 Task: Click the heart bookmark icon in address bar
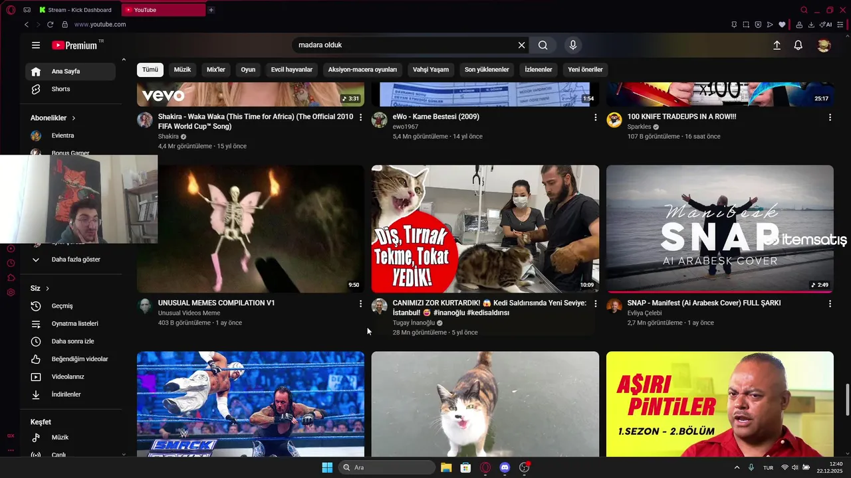click(x=782, y=25)
